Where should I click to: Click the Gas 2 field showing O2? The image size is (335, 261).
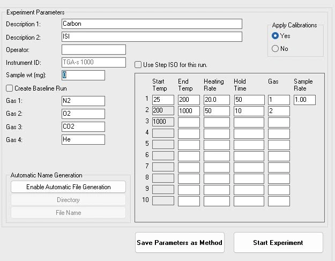pos(83,114)
